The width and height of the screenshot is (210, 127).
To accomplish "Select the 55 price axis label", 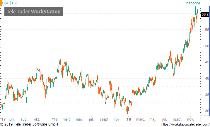I will [x=207, y=30].
